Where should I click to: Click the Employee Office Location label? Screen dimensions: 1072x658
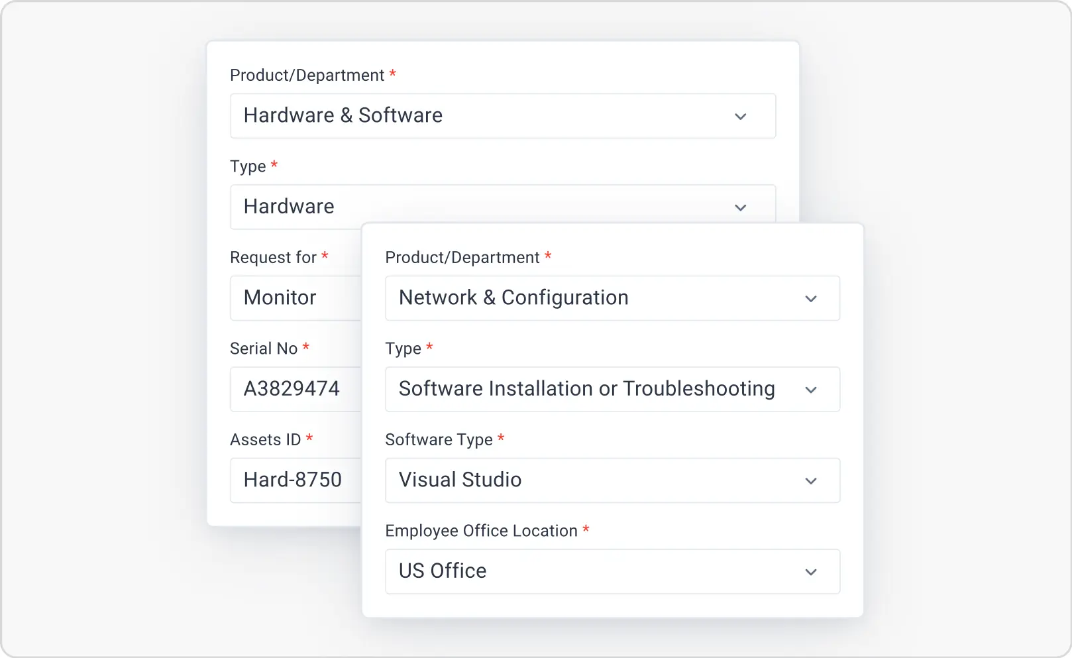click(481, 531)
